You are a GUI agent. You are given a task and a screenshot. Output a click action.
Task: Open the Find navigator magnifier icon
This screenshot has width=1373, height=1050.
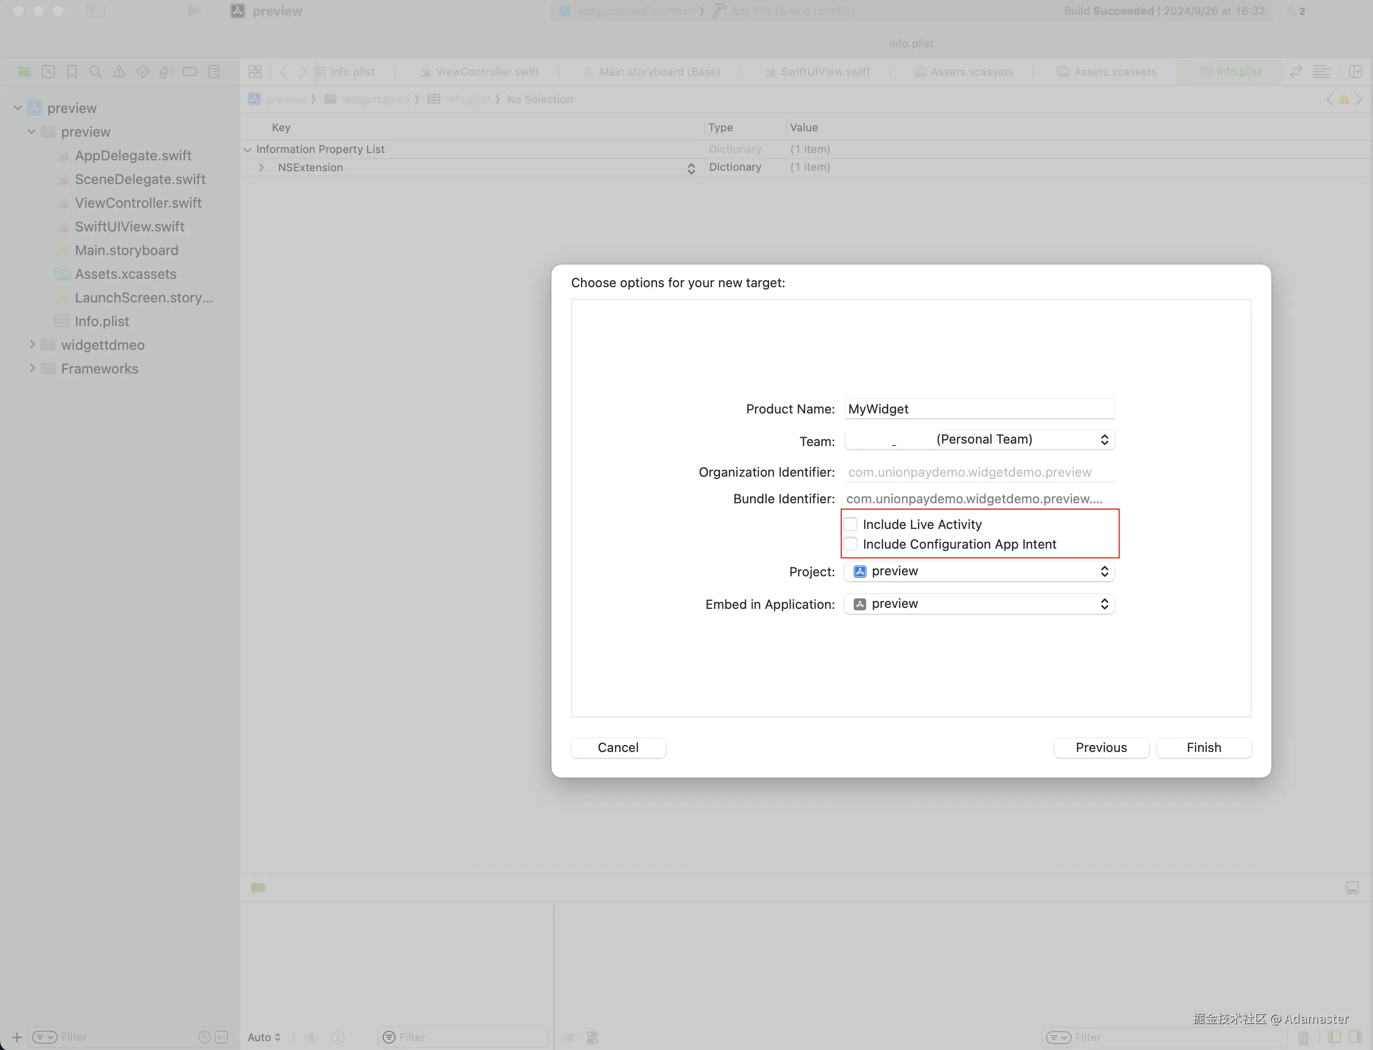coord(95,72)
